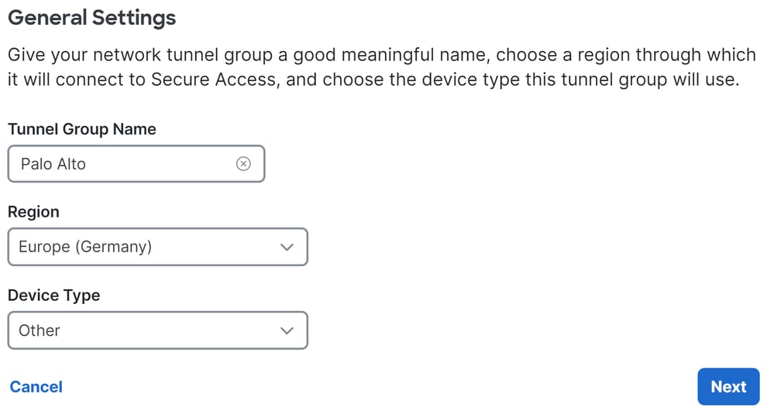Select the Other value in Device Type
This screenshot has height=417, width=774.
[40, 330]
